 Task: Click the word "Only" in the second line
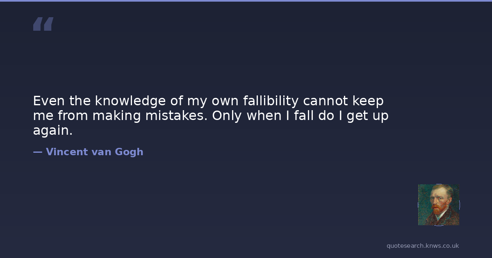[227, 116]
